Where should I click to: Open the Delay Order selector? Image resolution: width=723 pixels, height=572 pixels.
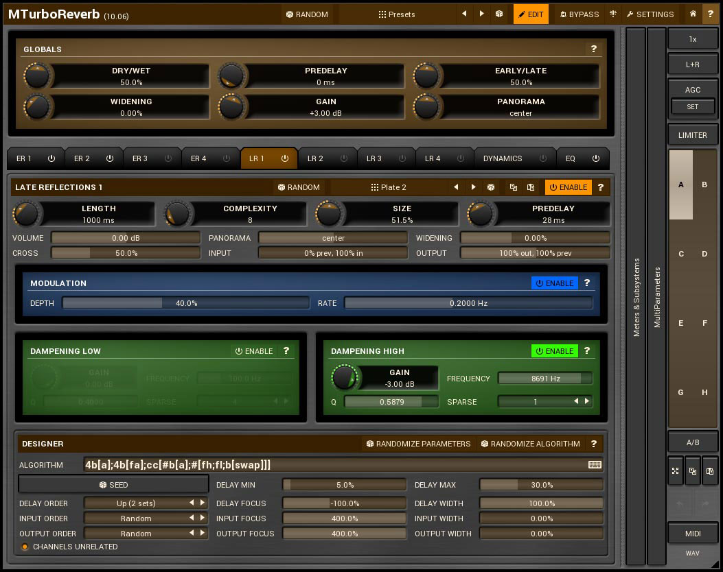pos(136,503)
